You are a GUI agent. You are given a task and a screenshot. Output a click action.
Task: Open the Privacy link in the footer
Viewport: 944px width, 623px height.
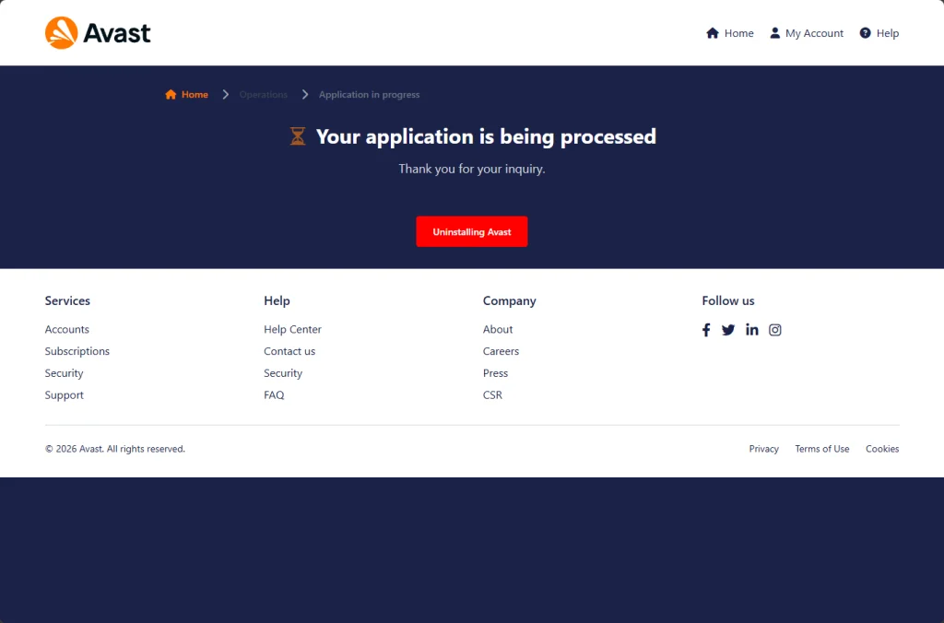pos(763,449)
